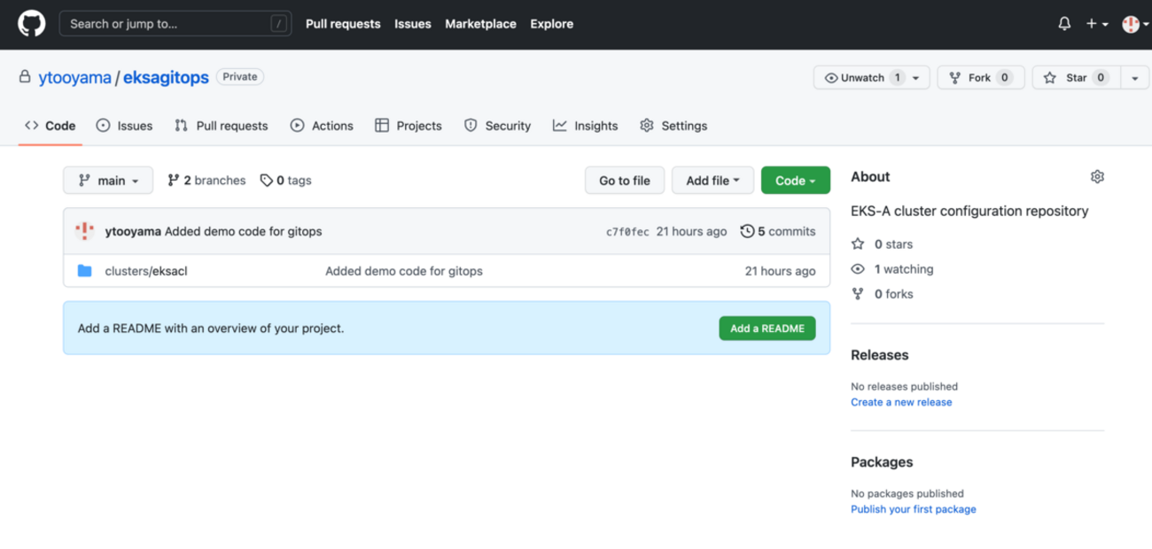The width and height of the screenshot is (1152, 549).
Task: Click the clusters folder icon
Action: tap(85, 271)
